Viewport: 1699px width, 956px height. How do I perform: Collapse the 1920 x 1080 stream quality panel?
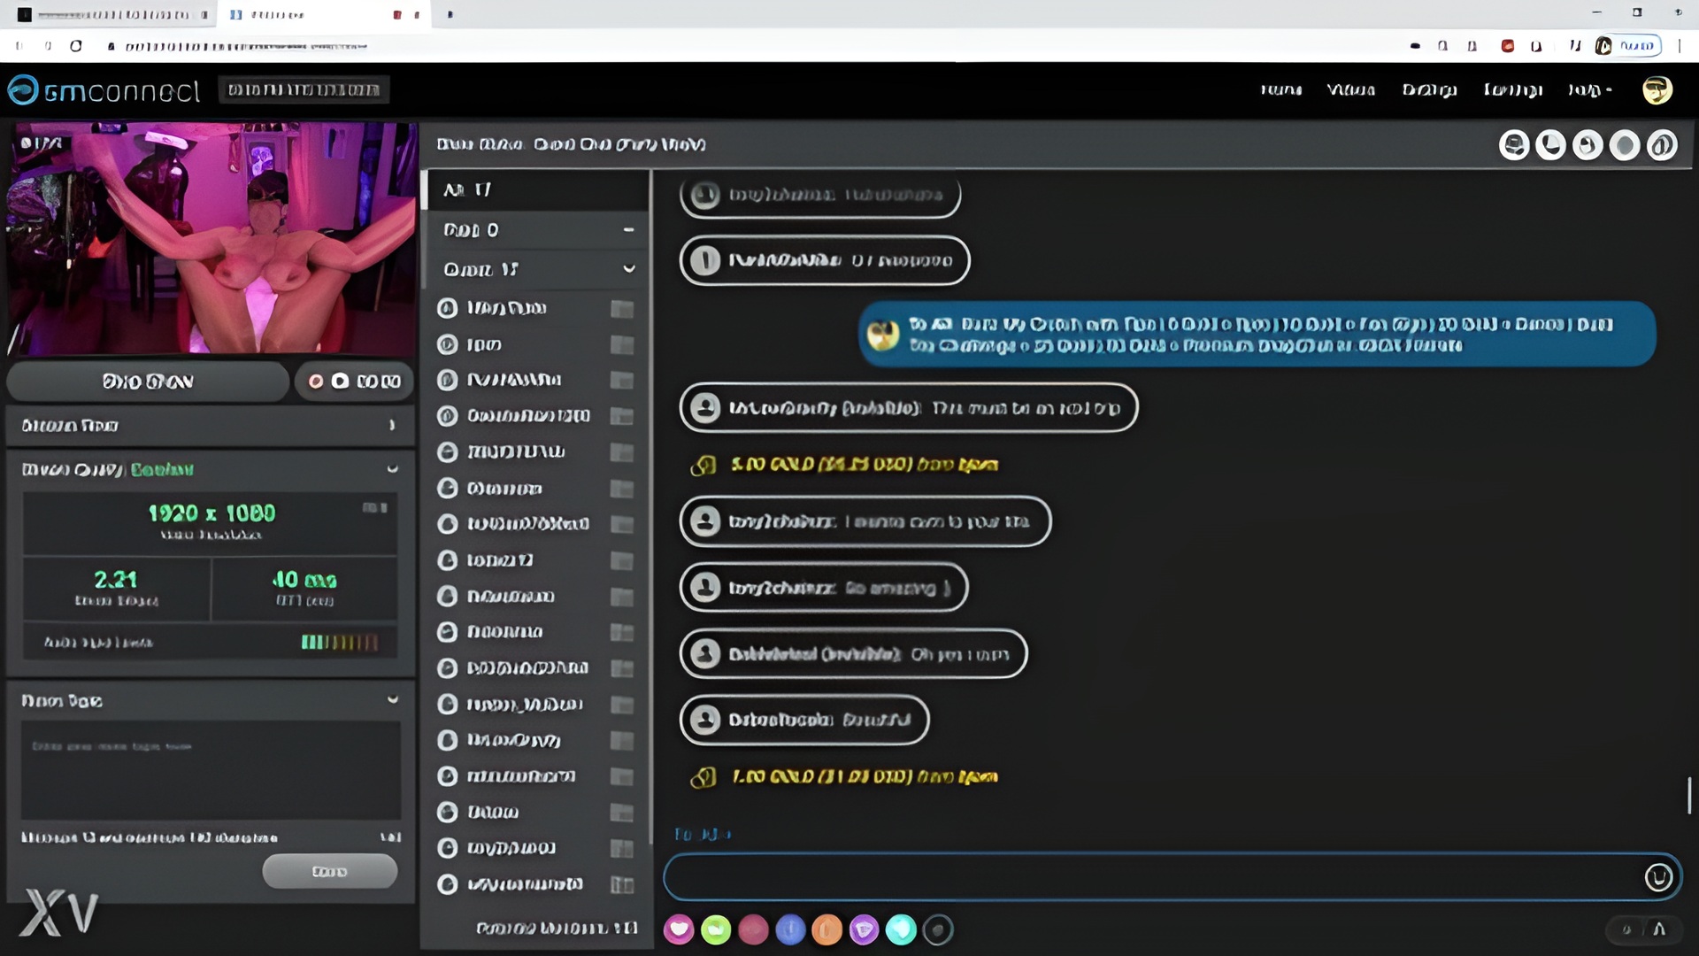pos(392,469)
